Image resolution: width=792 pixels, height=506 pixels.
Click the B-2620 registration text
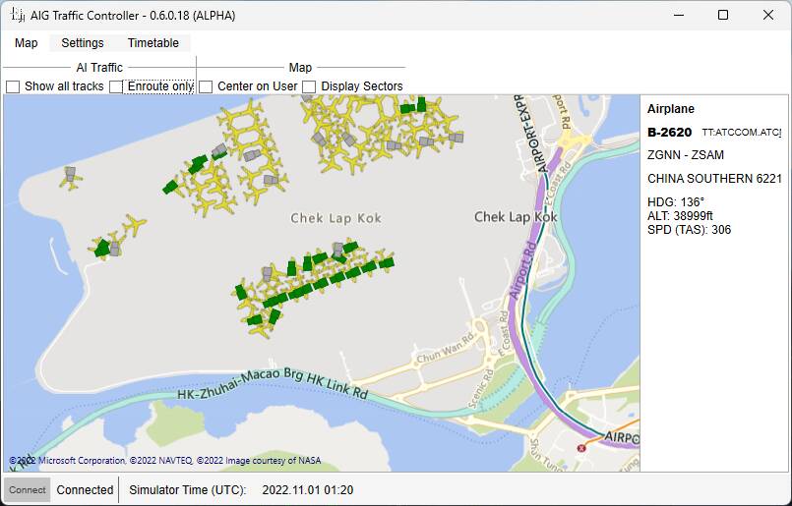coord(669,133)
